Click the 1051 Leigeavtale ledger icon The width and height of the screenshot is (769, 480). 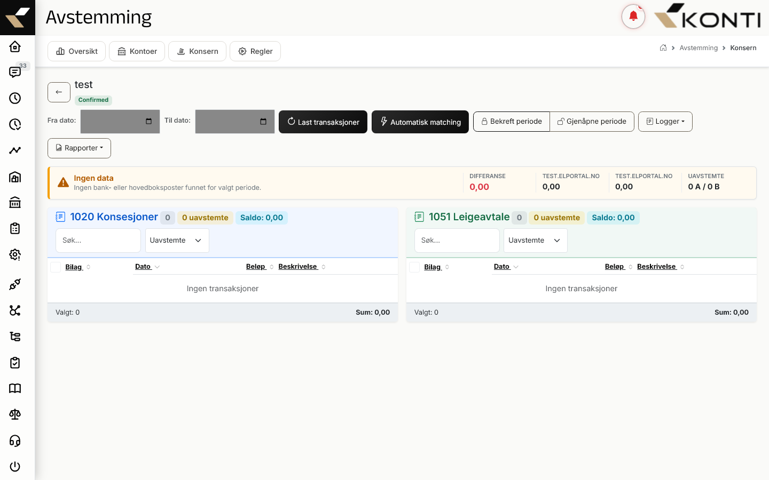[x=419, y=217]
